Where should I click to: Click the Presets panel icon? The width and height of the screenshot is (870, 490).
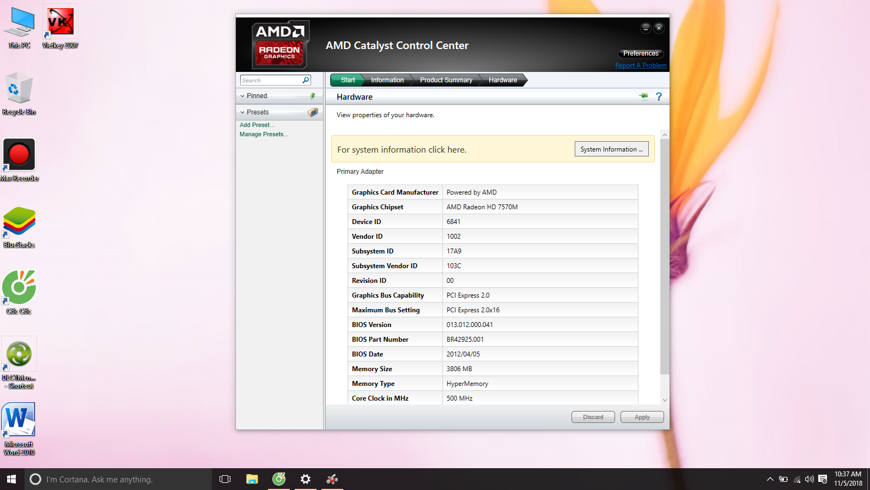[x=313, y=112]
